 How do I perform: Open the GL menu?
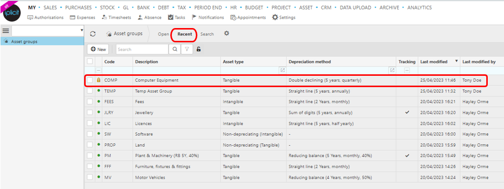pyautogui.click(x=126, y=7)
